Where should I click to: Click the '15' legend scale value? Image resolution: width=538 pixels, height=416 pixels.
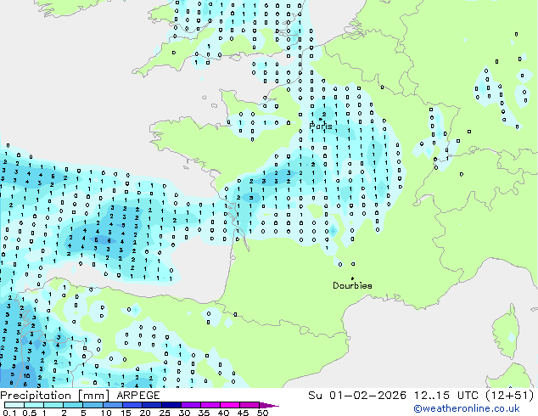click(x=126, y=413)
